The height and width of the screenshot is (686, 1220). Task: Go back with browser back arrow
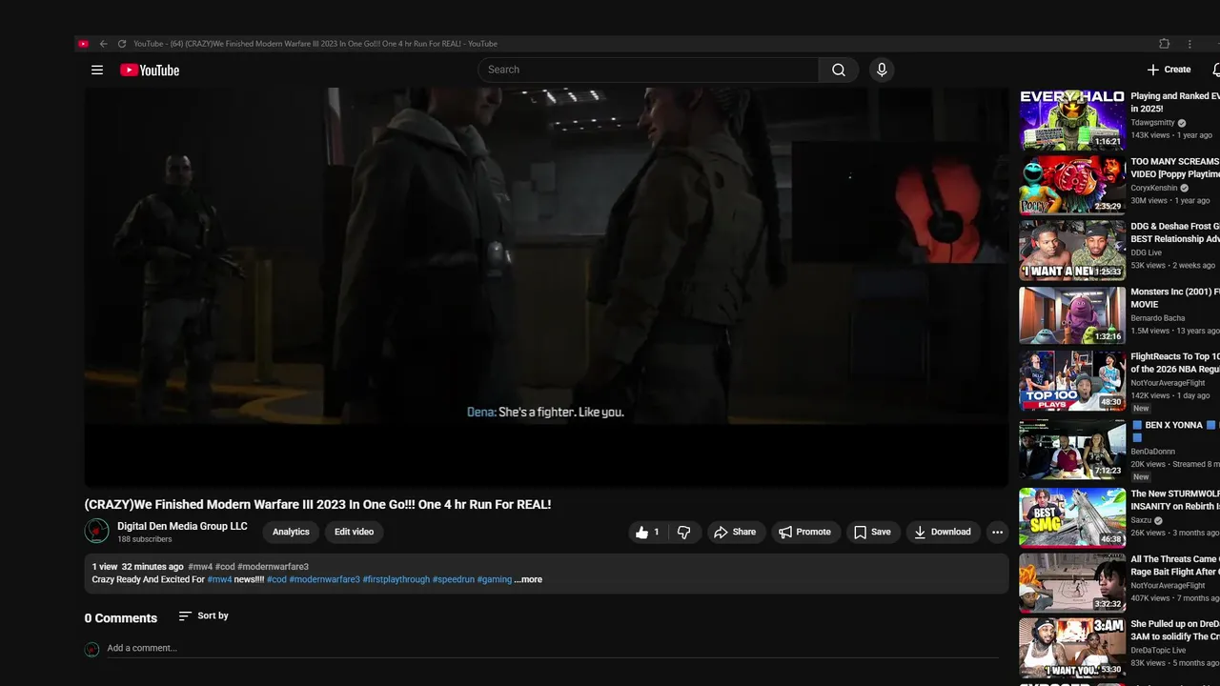[x=103, y=44]
